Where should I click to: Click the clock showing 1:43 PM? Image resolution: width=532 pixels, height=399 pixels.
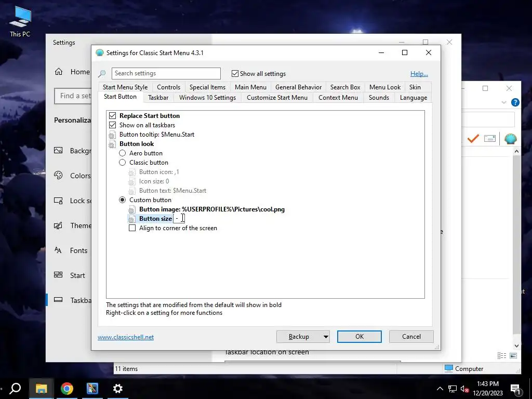[487, 384]
